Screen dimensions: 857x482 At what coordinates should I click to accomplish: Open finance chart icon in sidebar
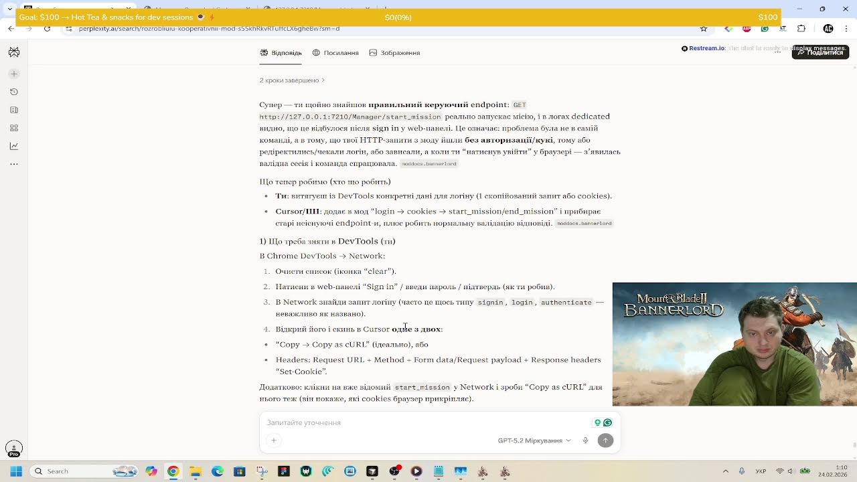tap(14, 146)
